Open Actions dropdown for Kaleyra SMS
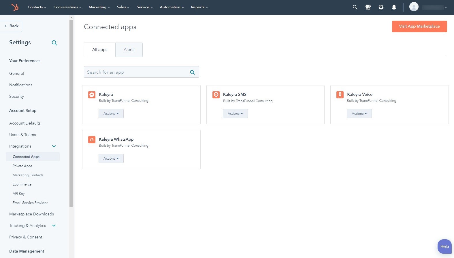The height and width of the screenshot is (258, 454). (235, 114)
